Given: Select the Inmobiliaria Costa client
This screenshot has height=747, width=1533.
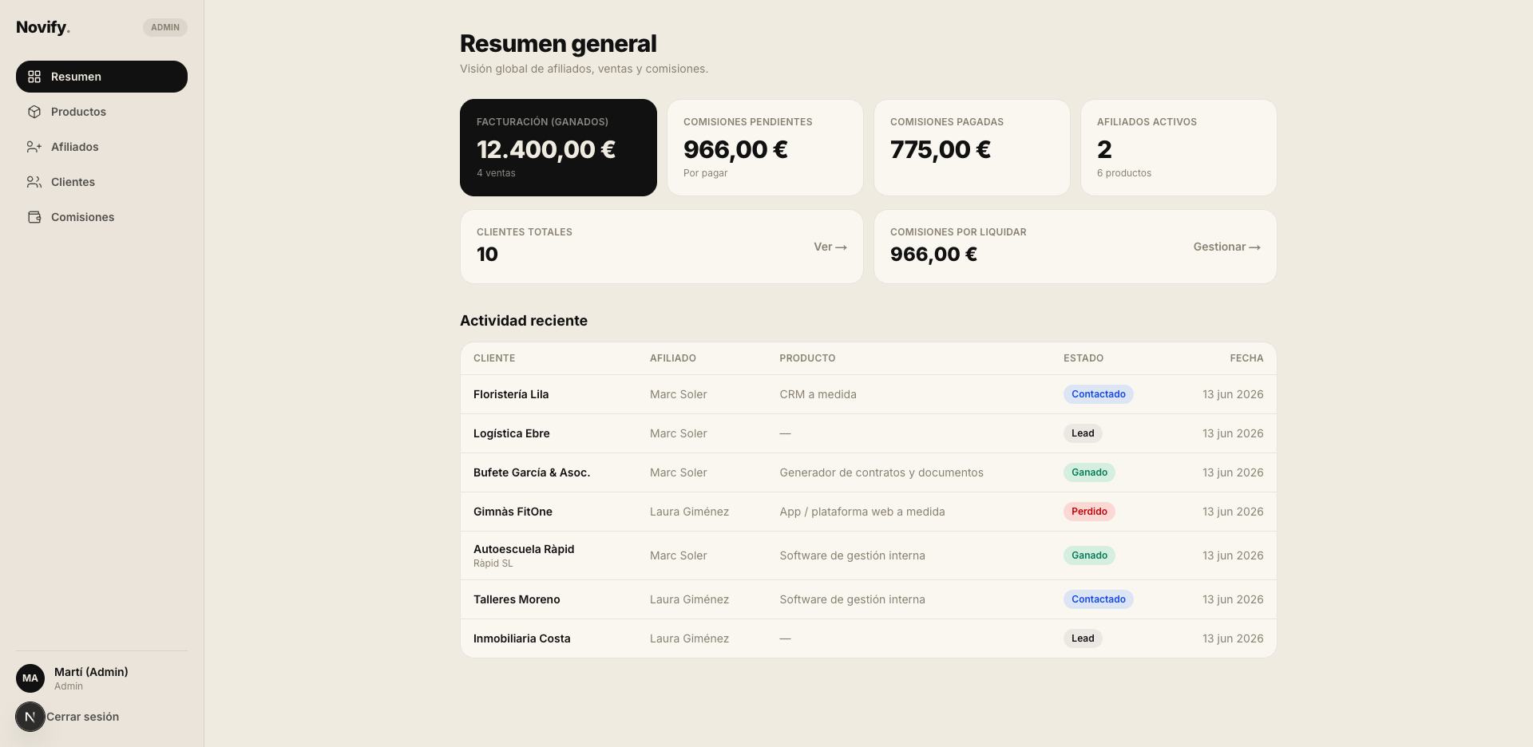Looking at the screenshot, I should click(522, 638).
